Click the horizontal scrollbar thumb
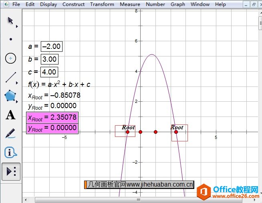This screenshot has height=203, width=262. pyautogui.click(x=139, y=200)
